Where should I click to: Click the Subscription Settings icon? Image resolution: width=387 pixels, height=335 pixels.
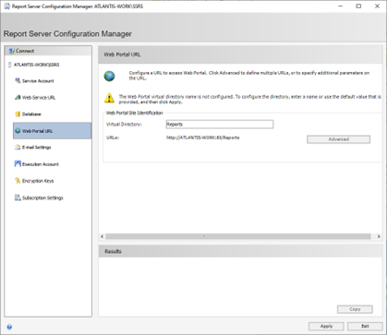point(18,197)
